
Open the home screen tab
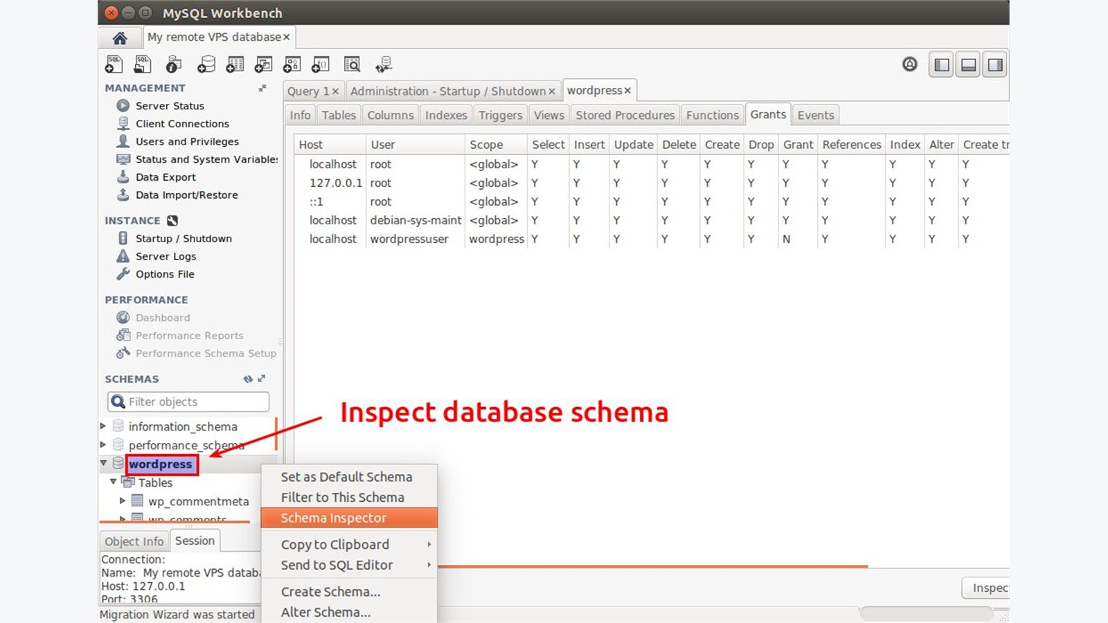point(120,37)
